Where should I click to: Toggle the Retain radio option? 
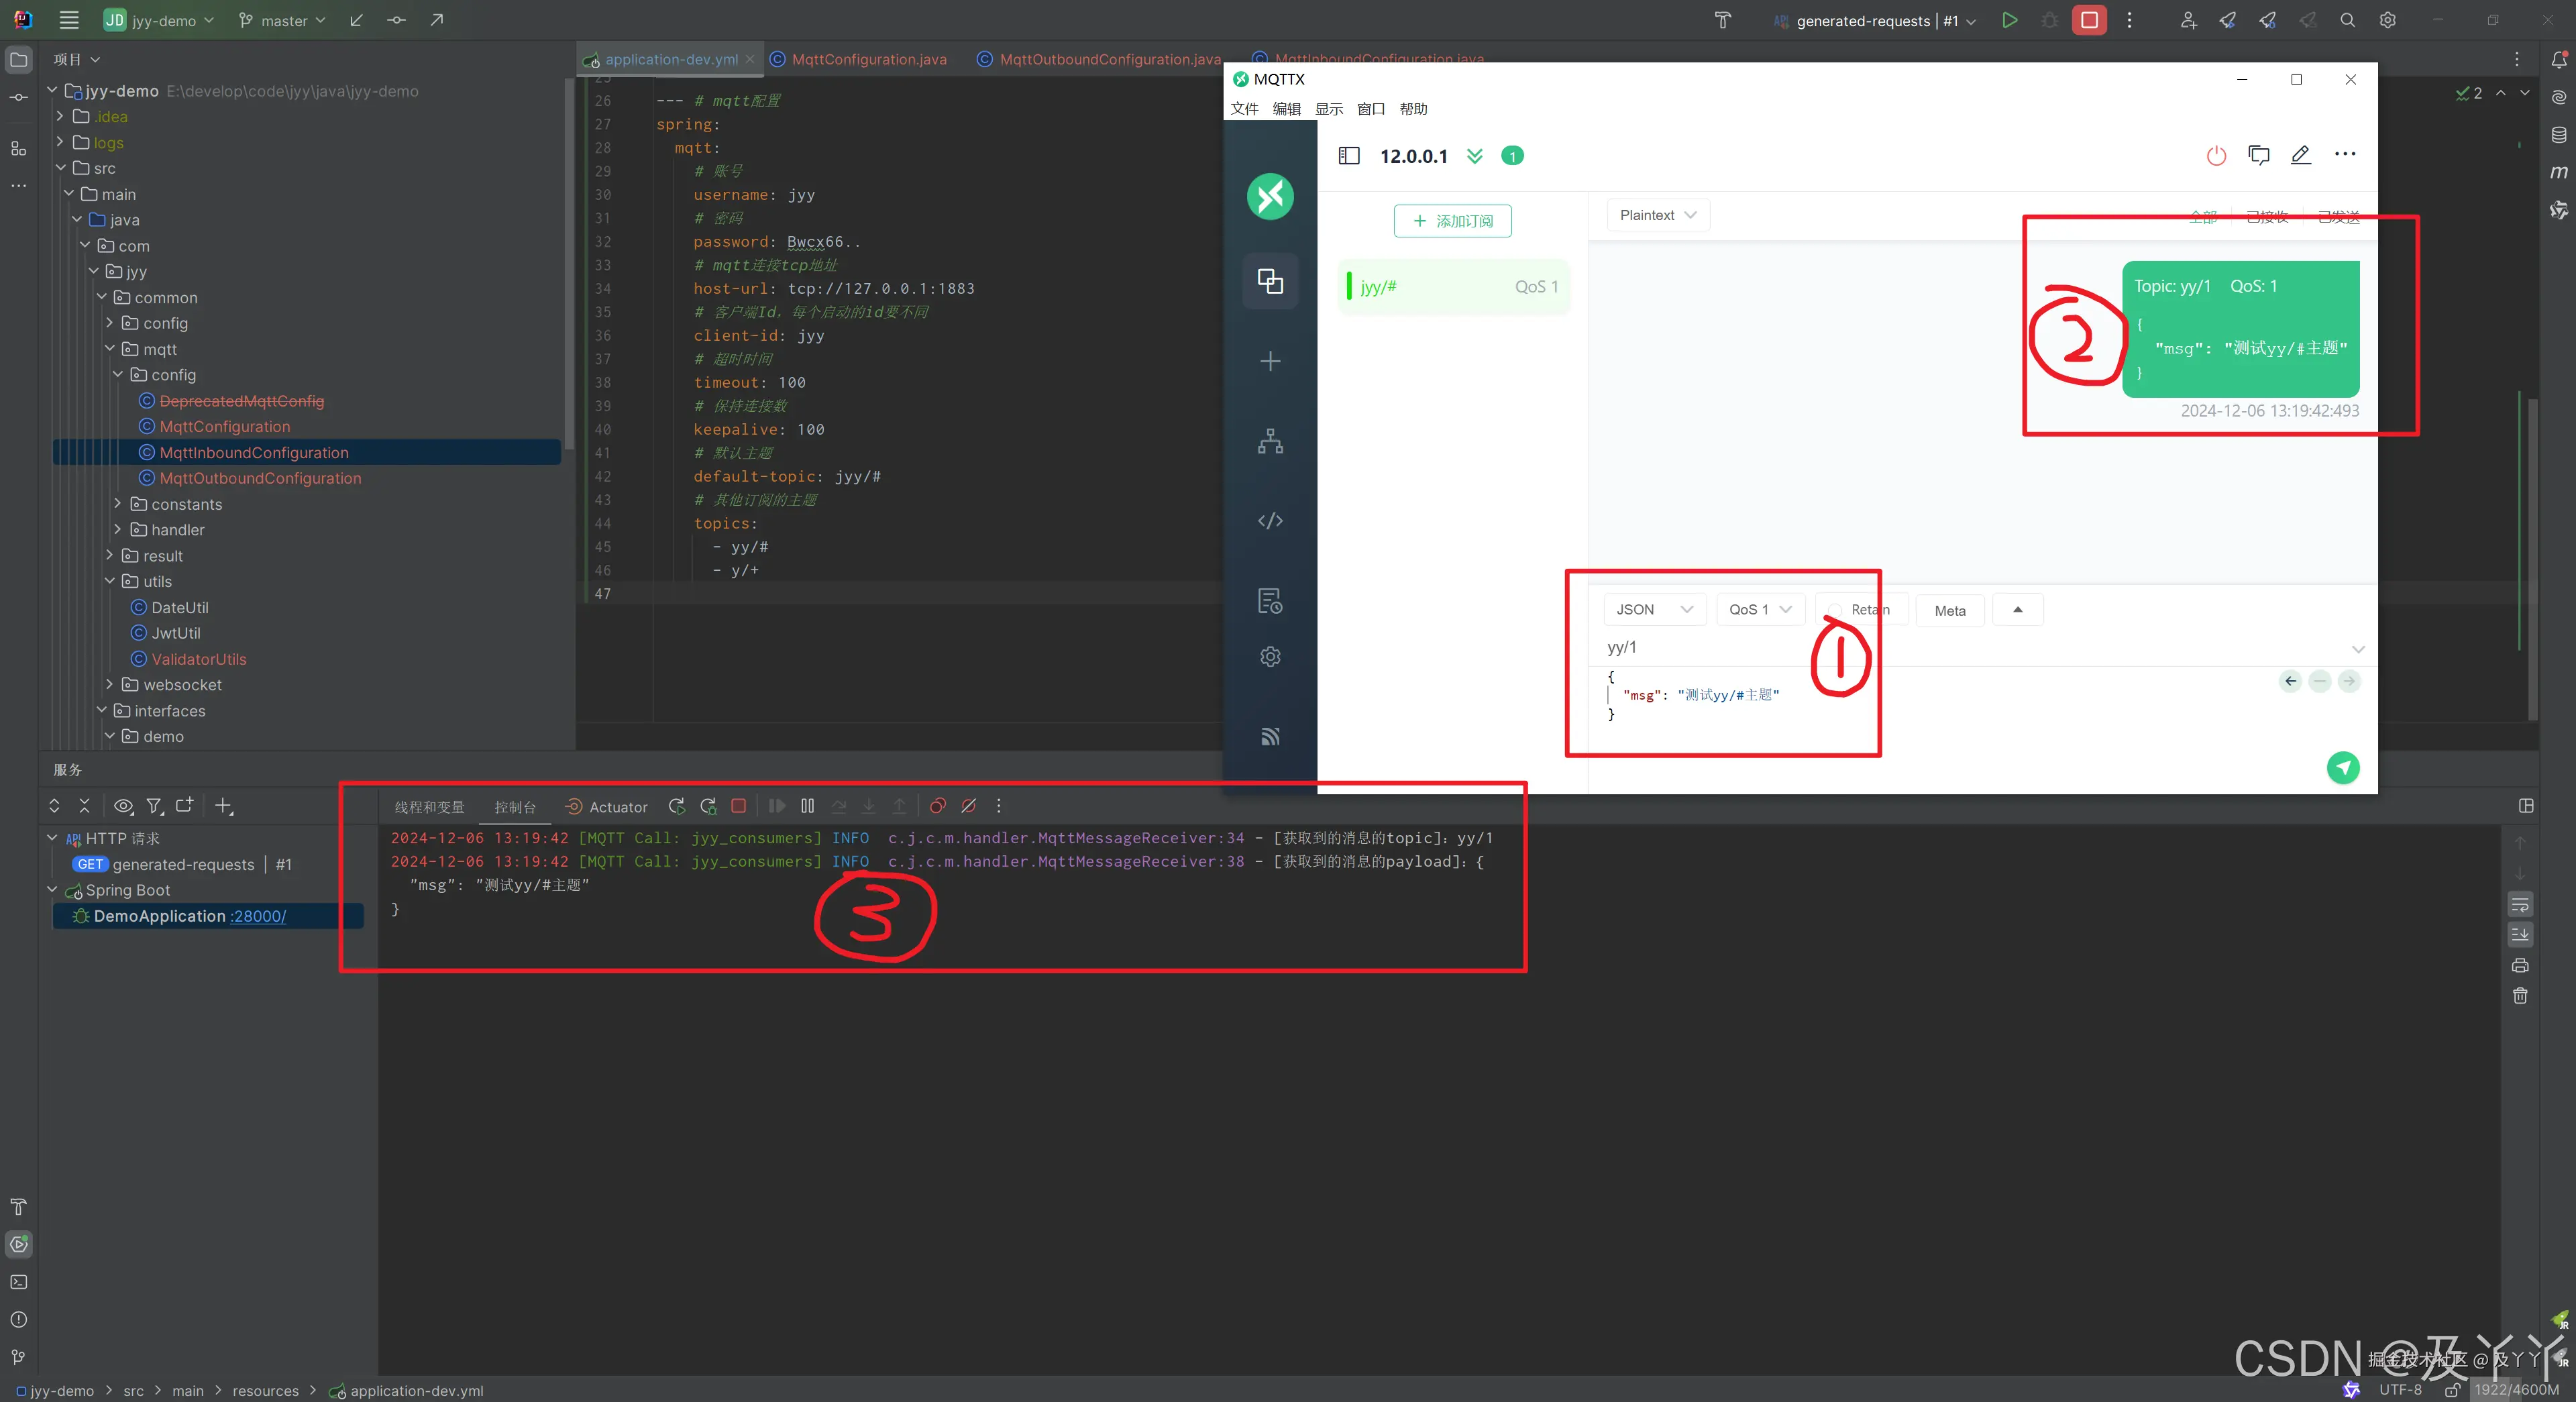(x=1834, y=610)
